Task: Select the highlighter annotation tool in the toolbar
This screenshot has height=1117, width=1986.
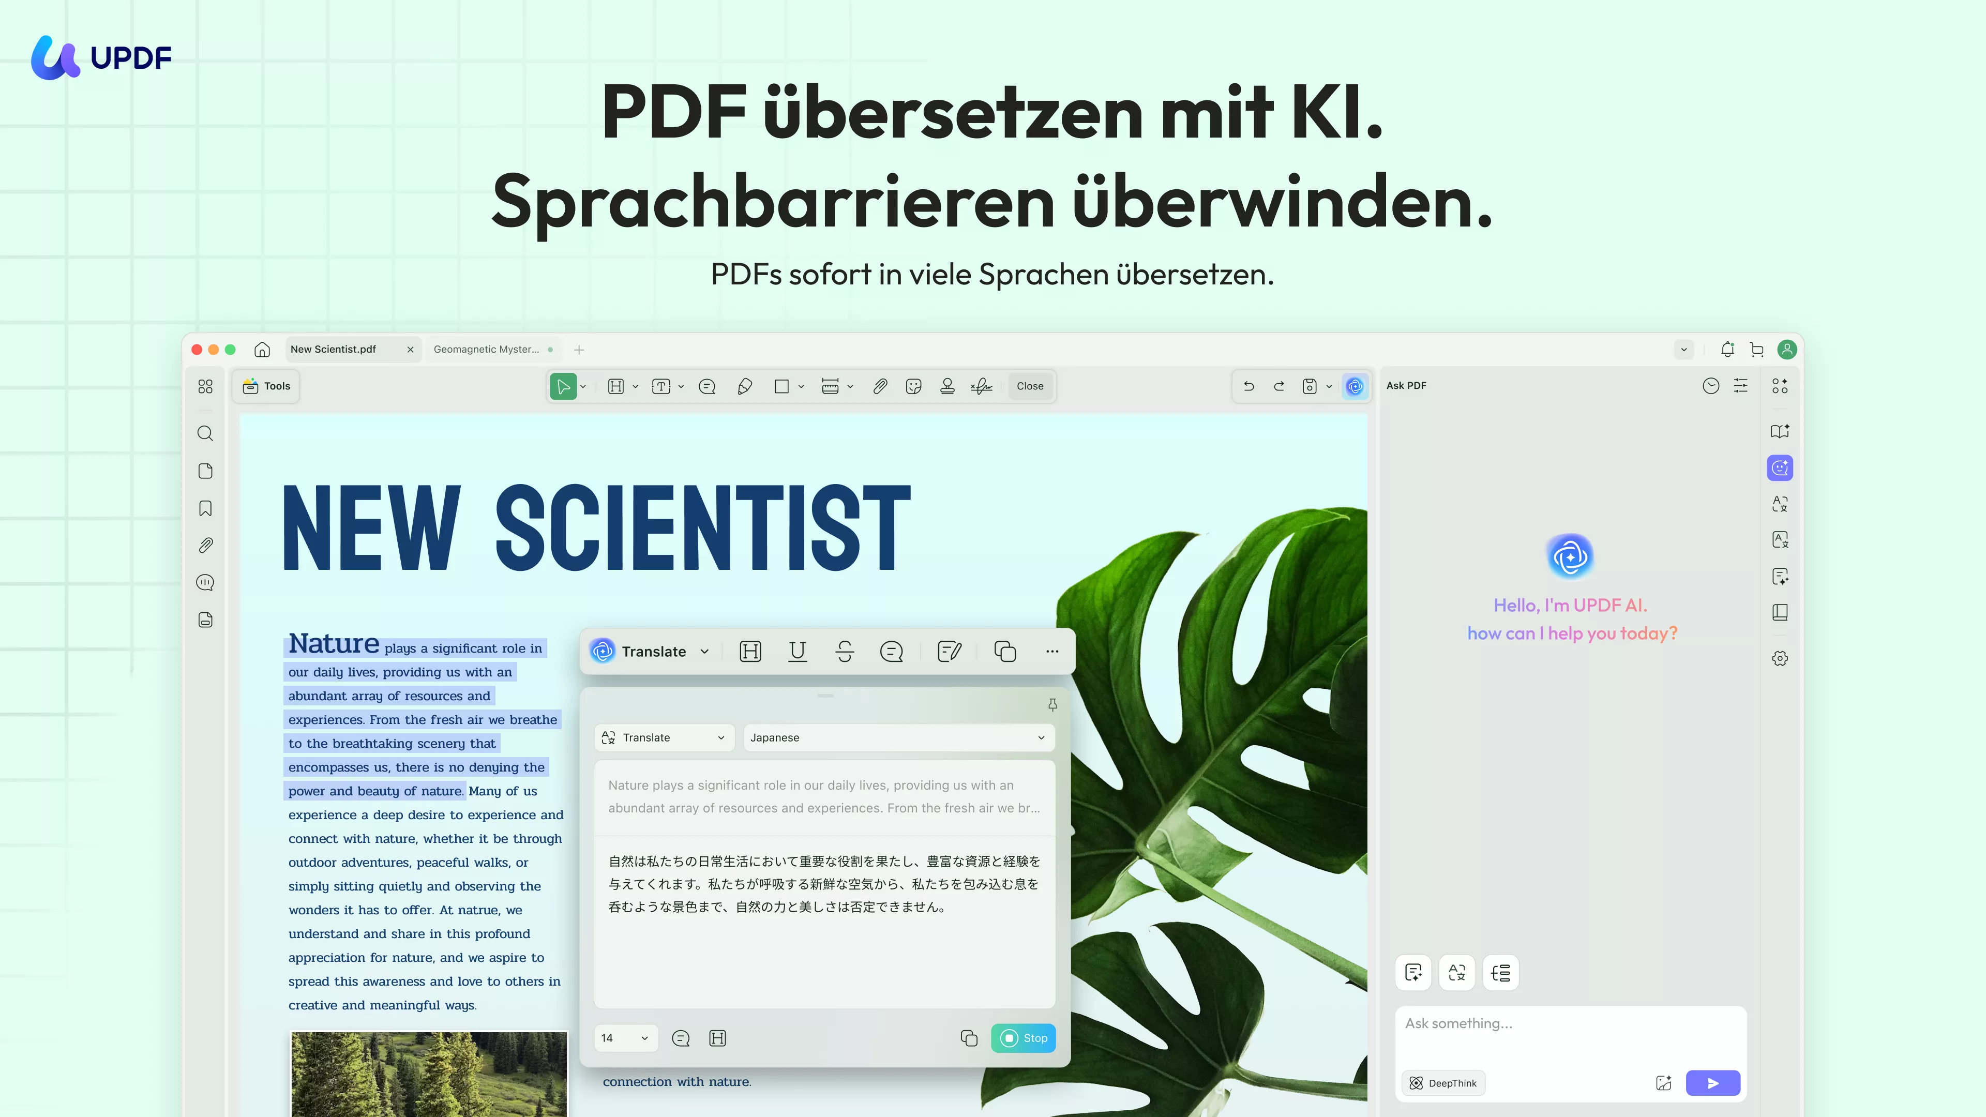Action: tap(745, 386)
